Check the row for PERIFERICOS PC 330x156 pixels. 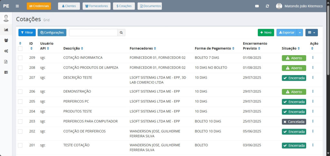pos(20,102)
